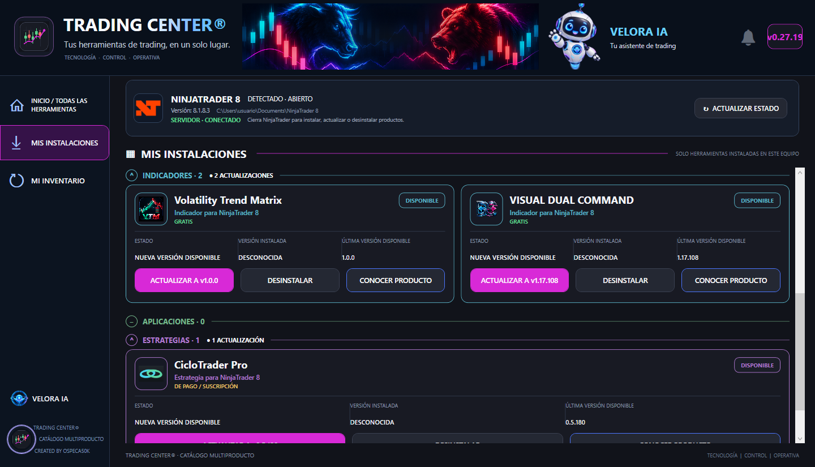Open Conocer Producto for Volatility Trend Matrix
Viewport: 815px width, 467px height.
(x=396, y=280)
